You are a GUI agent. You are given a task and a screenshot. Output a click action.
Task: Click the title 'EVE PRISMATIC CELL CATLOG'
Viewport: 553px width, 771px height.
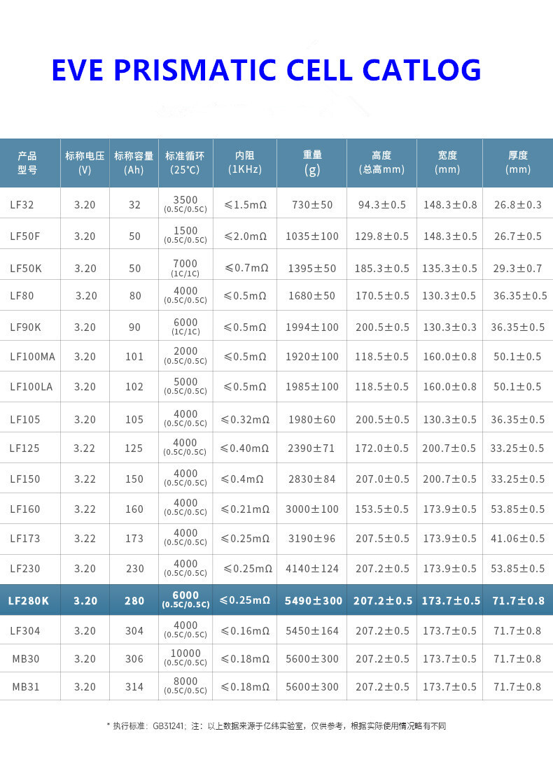pos(266,70)
